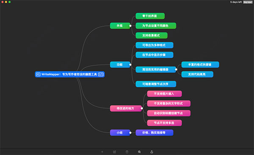Collapse the 外观 branch via its white dot
This screenshot has height=155, width=254.
pos(130,26)
